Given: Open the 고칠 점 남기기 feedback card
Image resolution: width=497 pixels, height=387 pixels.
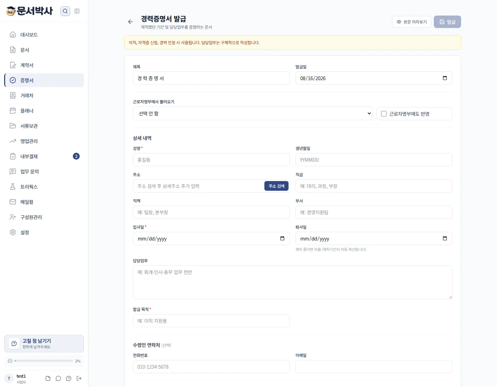Looking at the screenshot, I should tap(44, 343).
